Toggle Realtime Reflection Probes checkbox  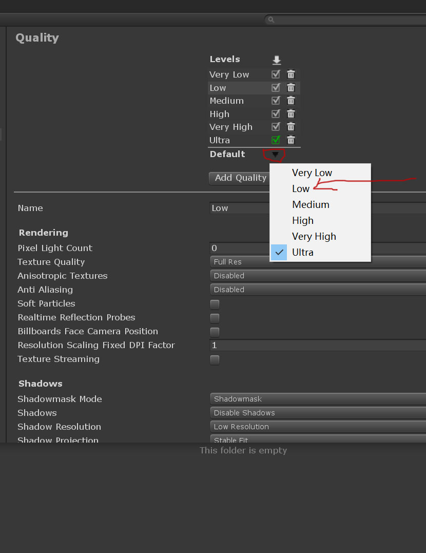[215, 318]
